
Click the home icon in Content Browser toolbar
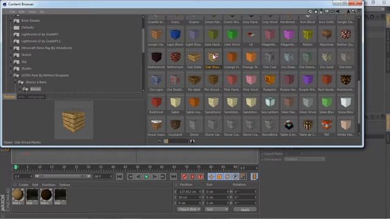coord(316,12)
